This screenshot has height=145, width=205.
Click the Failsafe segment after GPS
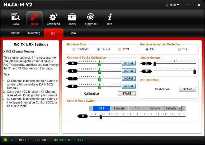pos(119,108)
